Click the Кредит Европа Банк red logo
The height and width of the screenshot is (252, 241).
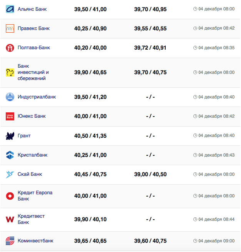click(x=10, y=196)
